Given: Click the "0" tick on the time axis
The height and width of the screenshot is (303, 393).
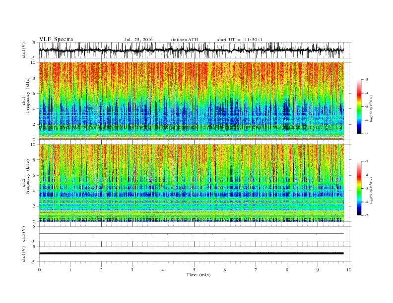Looking at the screenshot, I should coord(39,270).
